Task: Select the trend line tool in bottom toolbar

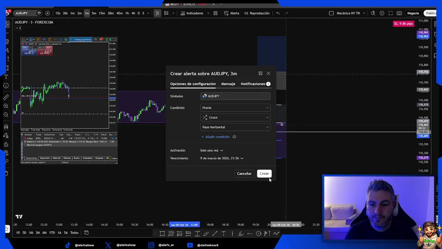Action: pyautogui.click(x=214, y=234)
